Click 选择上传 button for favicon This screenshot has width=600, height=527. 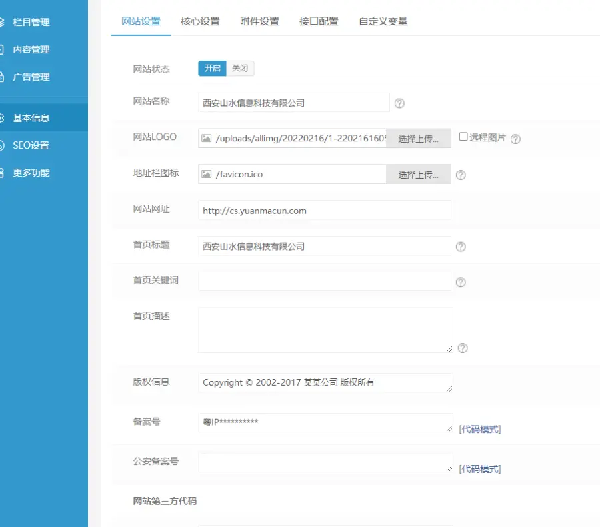point(419,175)
